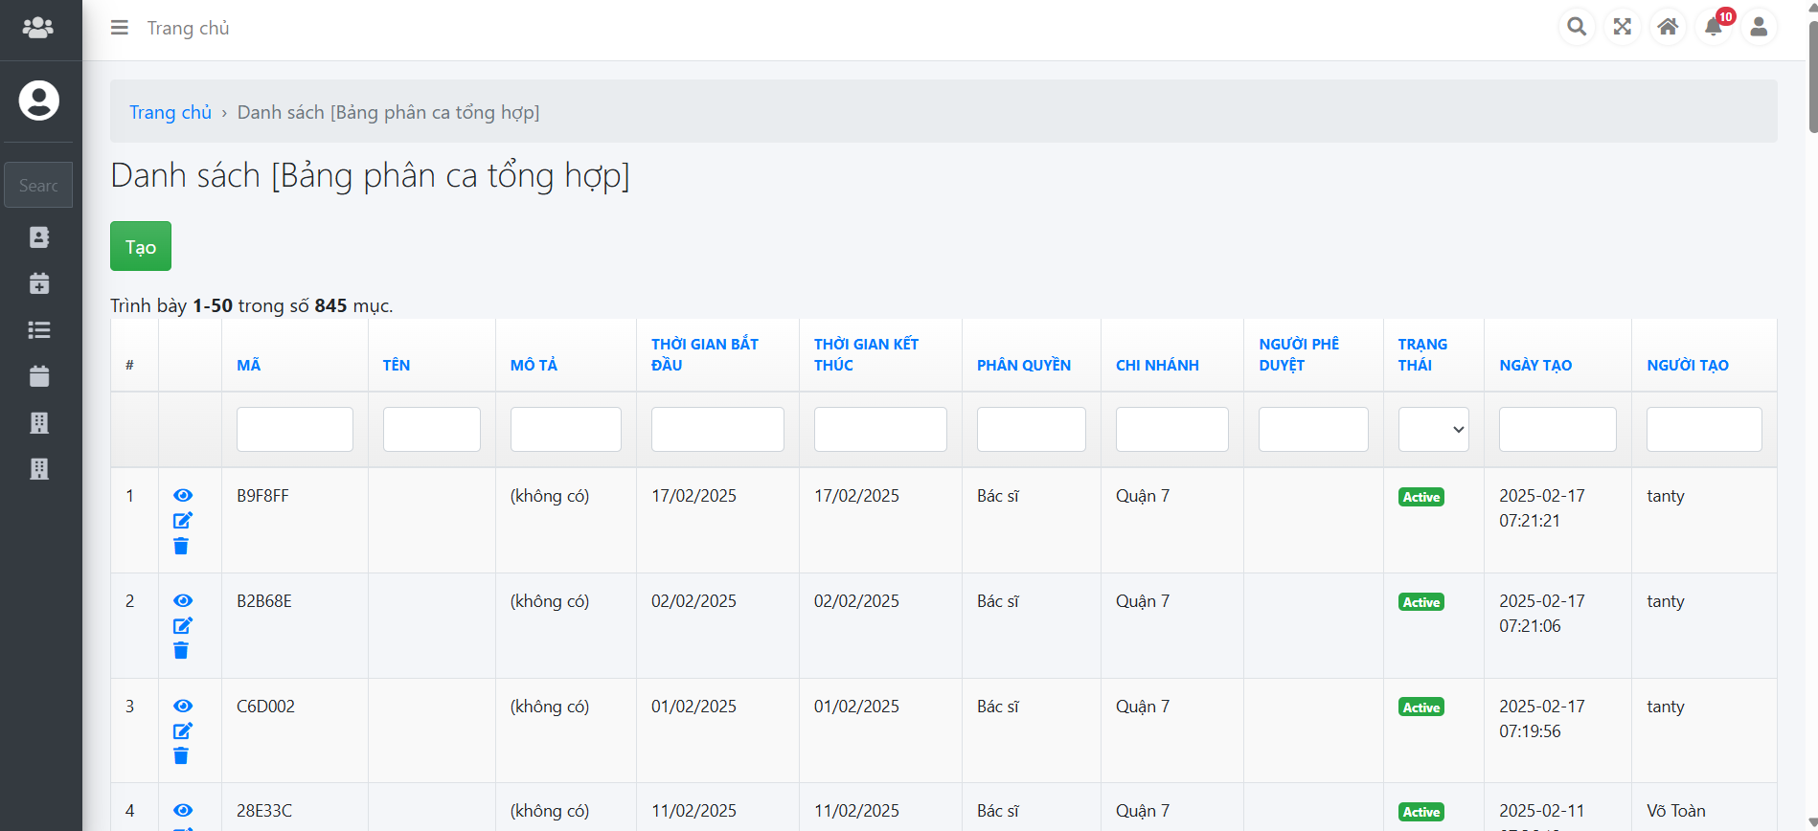View details of row B2B68E
This screenshot has height=831, width=1818.
tap(183, 600)
